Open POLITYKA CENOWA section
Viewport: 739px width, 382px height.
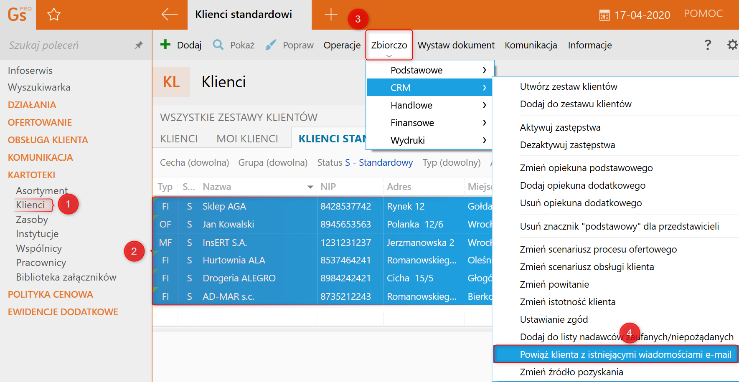point(50,294)
